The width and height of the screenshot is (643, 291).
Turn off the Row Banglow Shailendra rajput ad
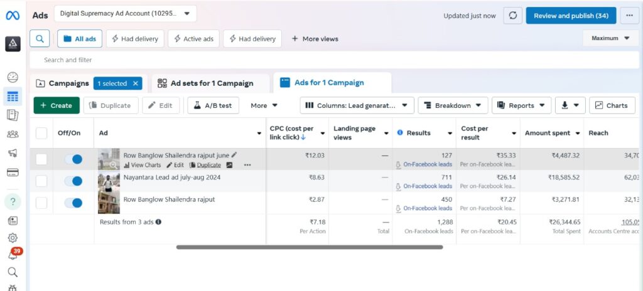click(73, 203)
